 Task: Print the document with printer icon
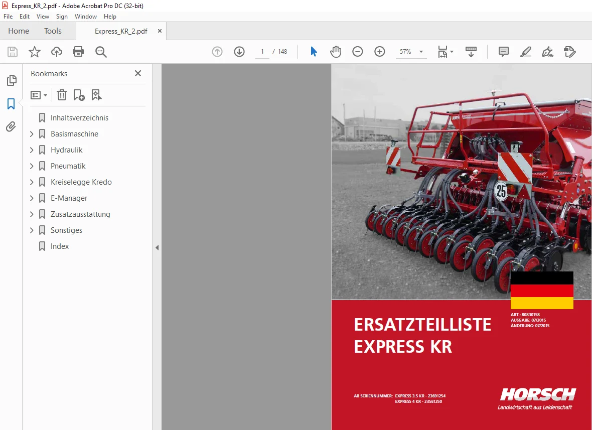pyautogui.click(x=78, y=52)
